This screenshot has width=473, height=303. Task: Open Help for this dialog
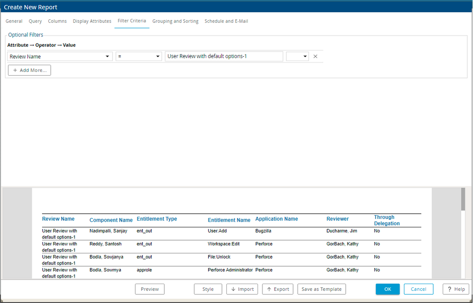pos(456,289)
